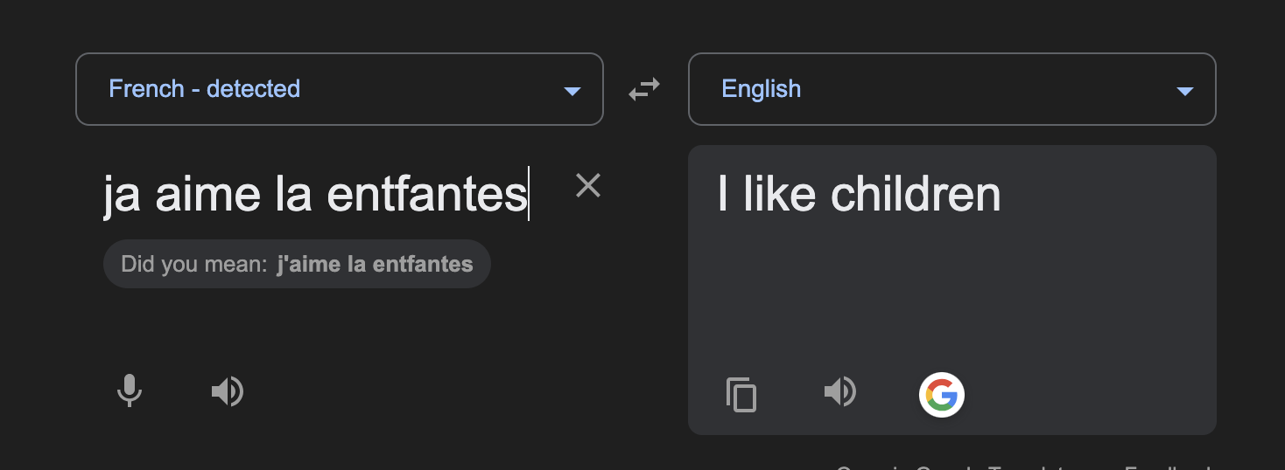Play audio of the English translation
1285x470 pixels.
click(839, 391)
